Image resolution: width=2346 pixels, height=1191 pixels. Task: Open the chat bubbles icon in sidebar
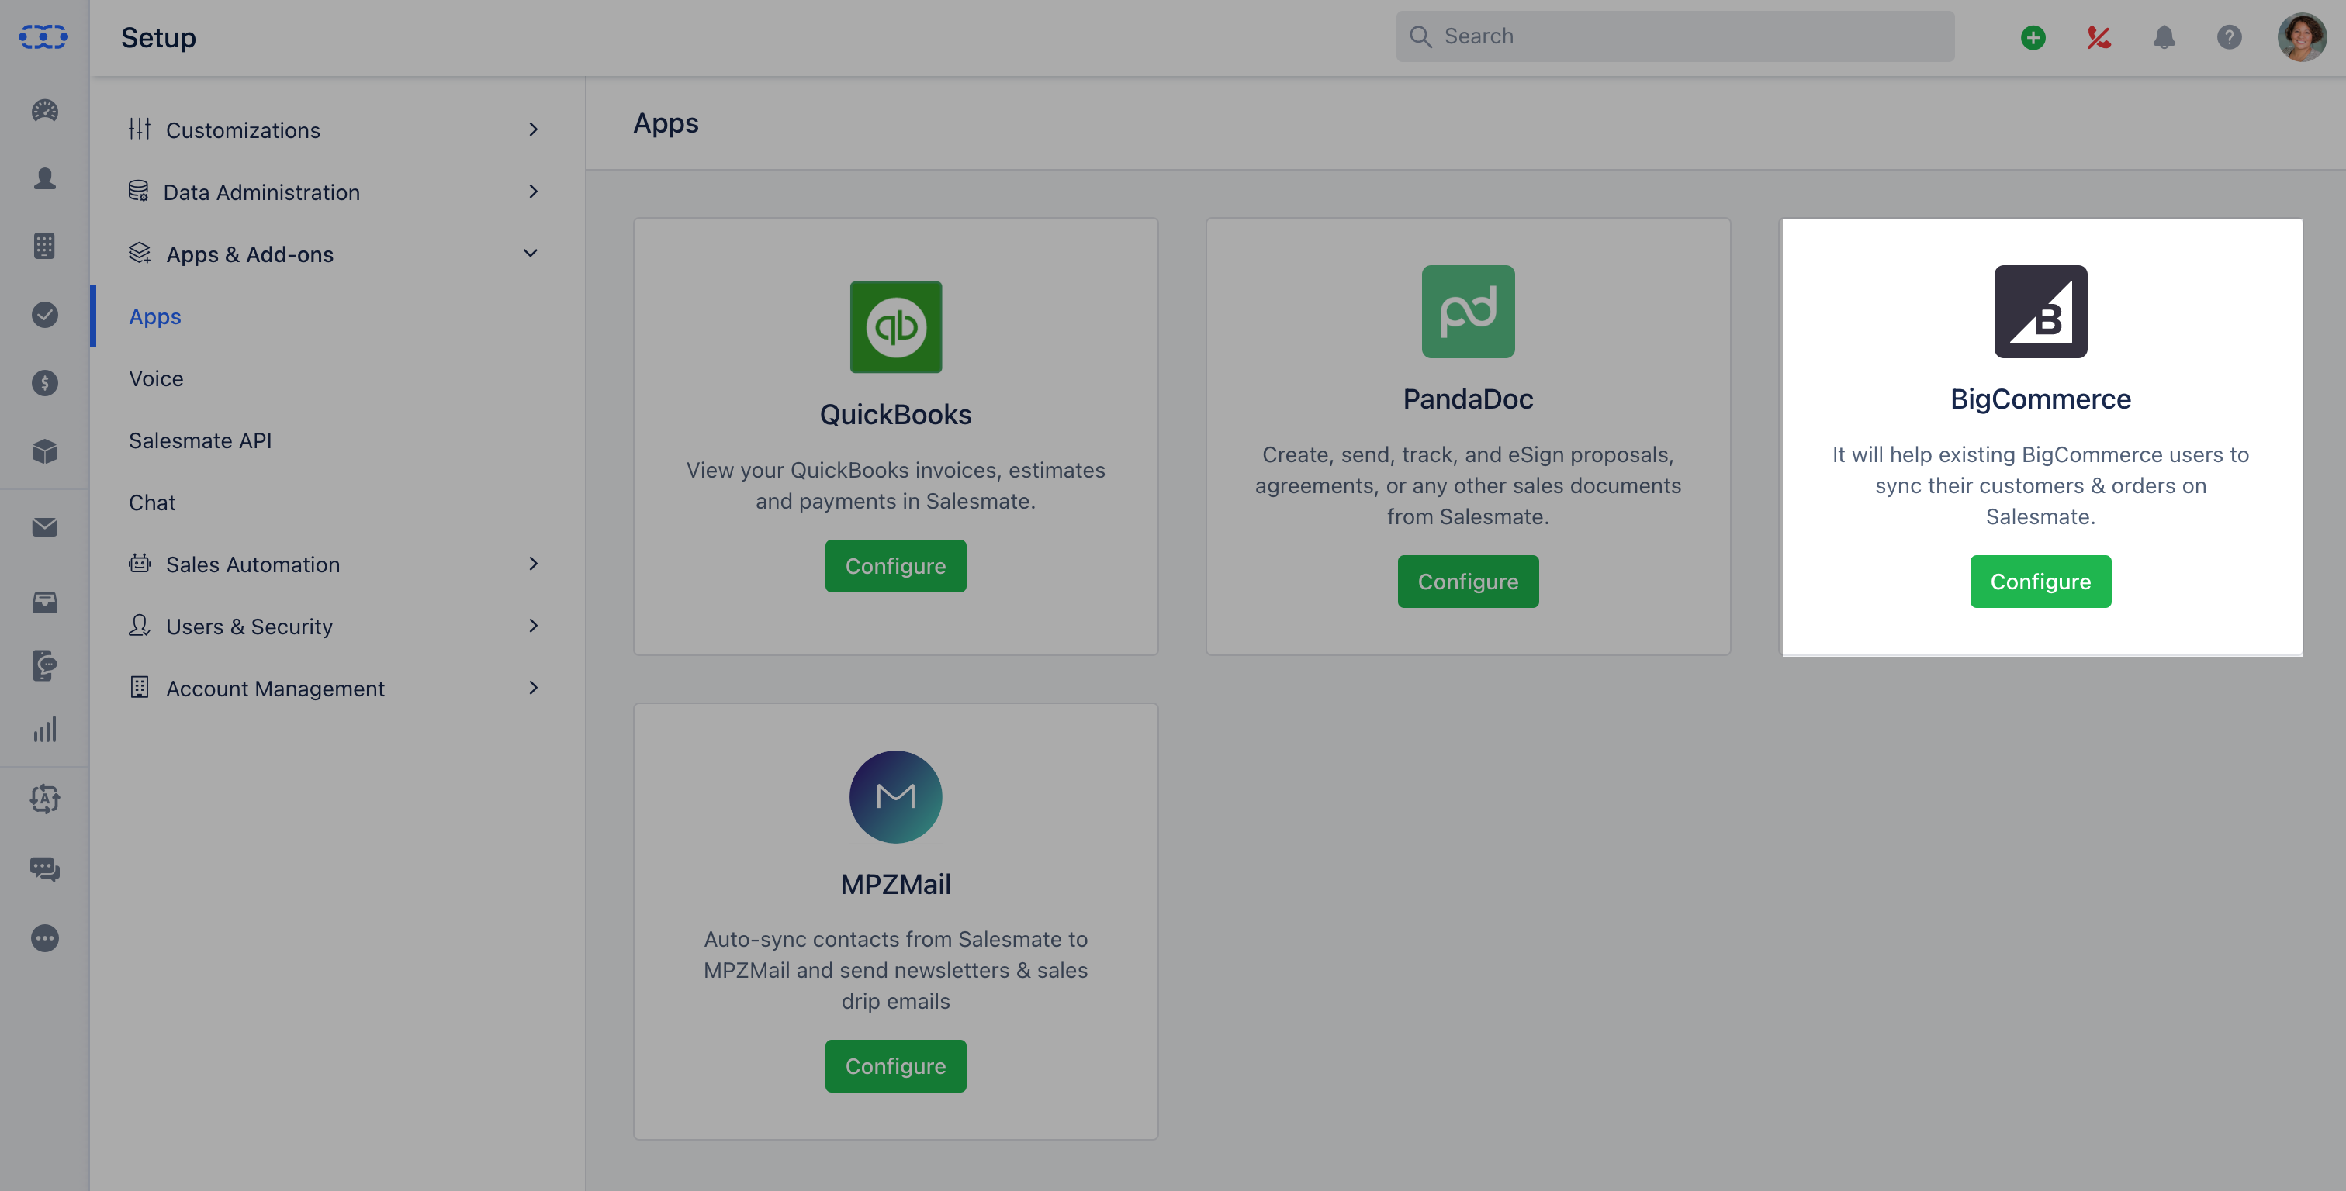45,868
